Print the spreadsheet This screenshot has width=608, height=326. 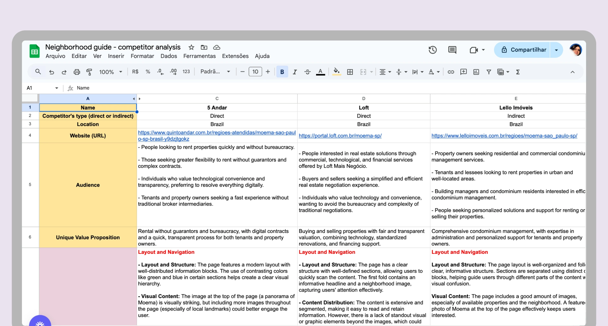pyautogui.click(x=77, y=72)
